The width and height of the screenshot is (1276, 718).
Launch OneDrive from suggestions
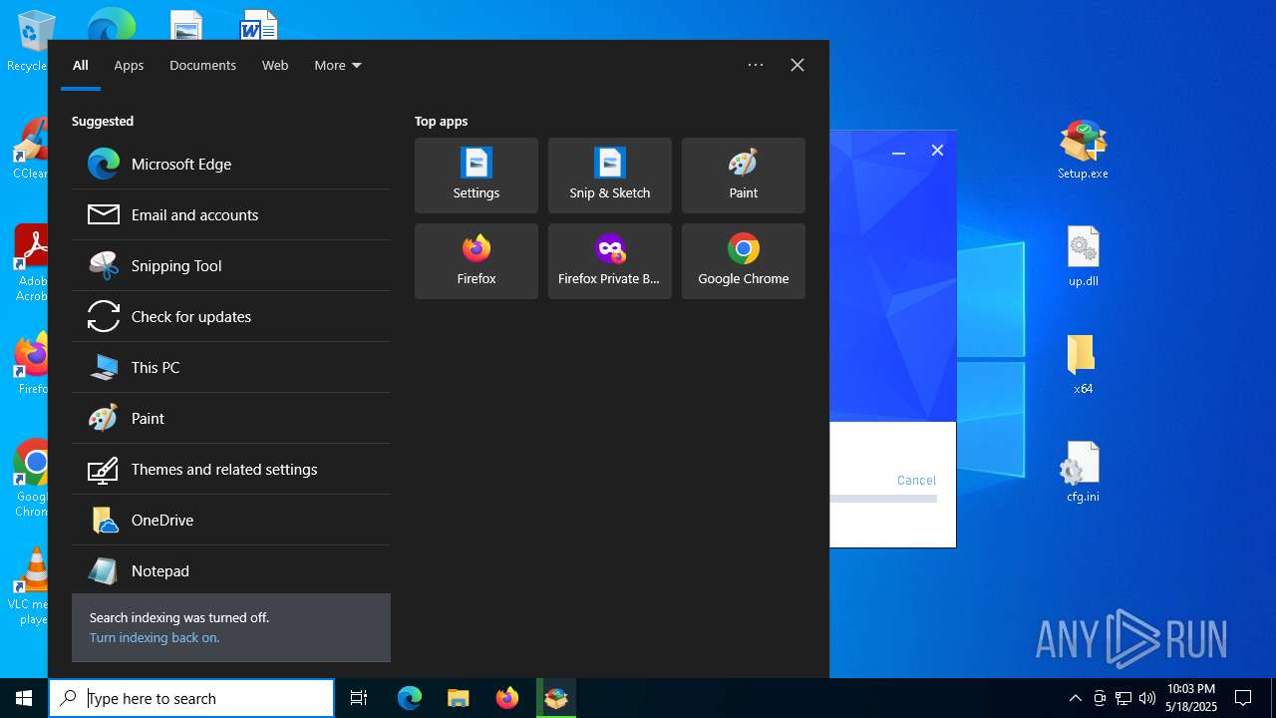[x=231, y=520]
